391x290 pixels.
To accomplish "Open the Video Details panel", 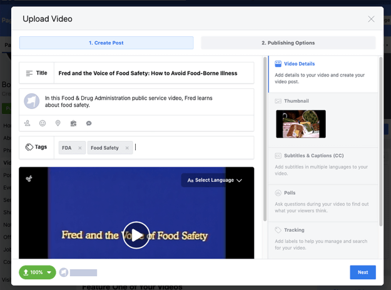I will pos(323,74).
